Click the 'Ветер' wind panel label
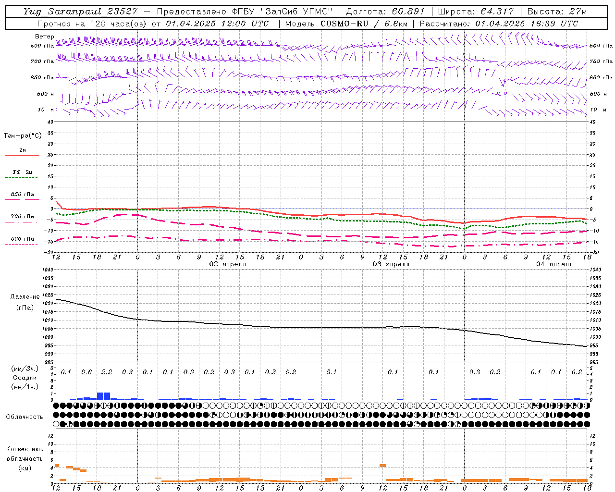Viewport: 615px width, 492px height. click(x=44, y=37)
